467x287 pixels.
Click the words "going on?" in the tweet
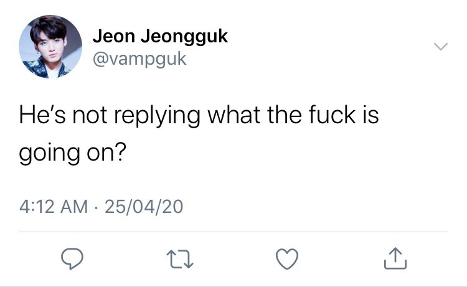[73, 153]
